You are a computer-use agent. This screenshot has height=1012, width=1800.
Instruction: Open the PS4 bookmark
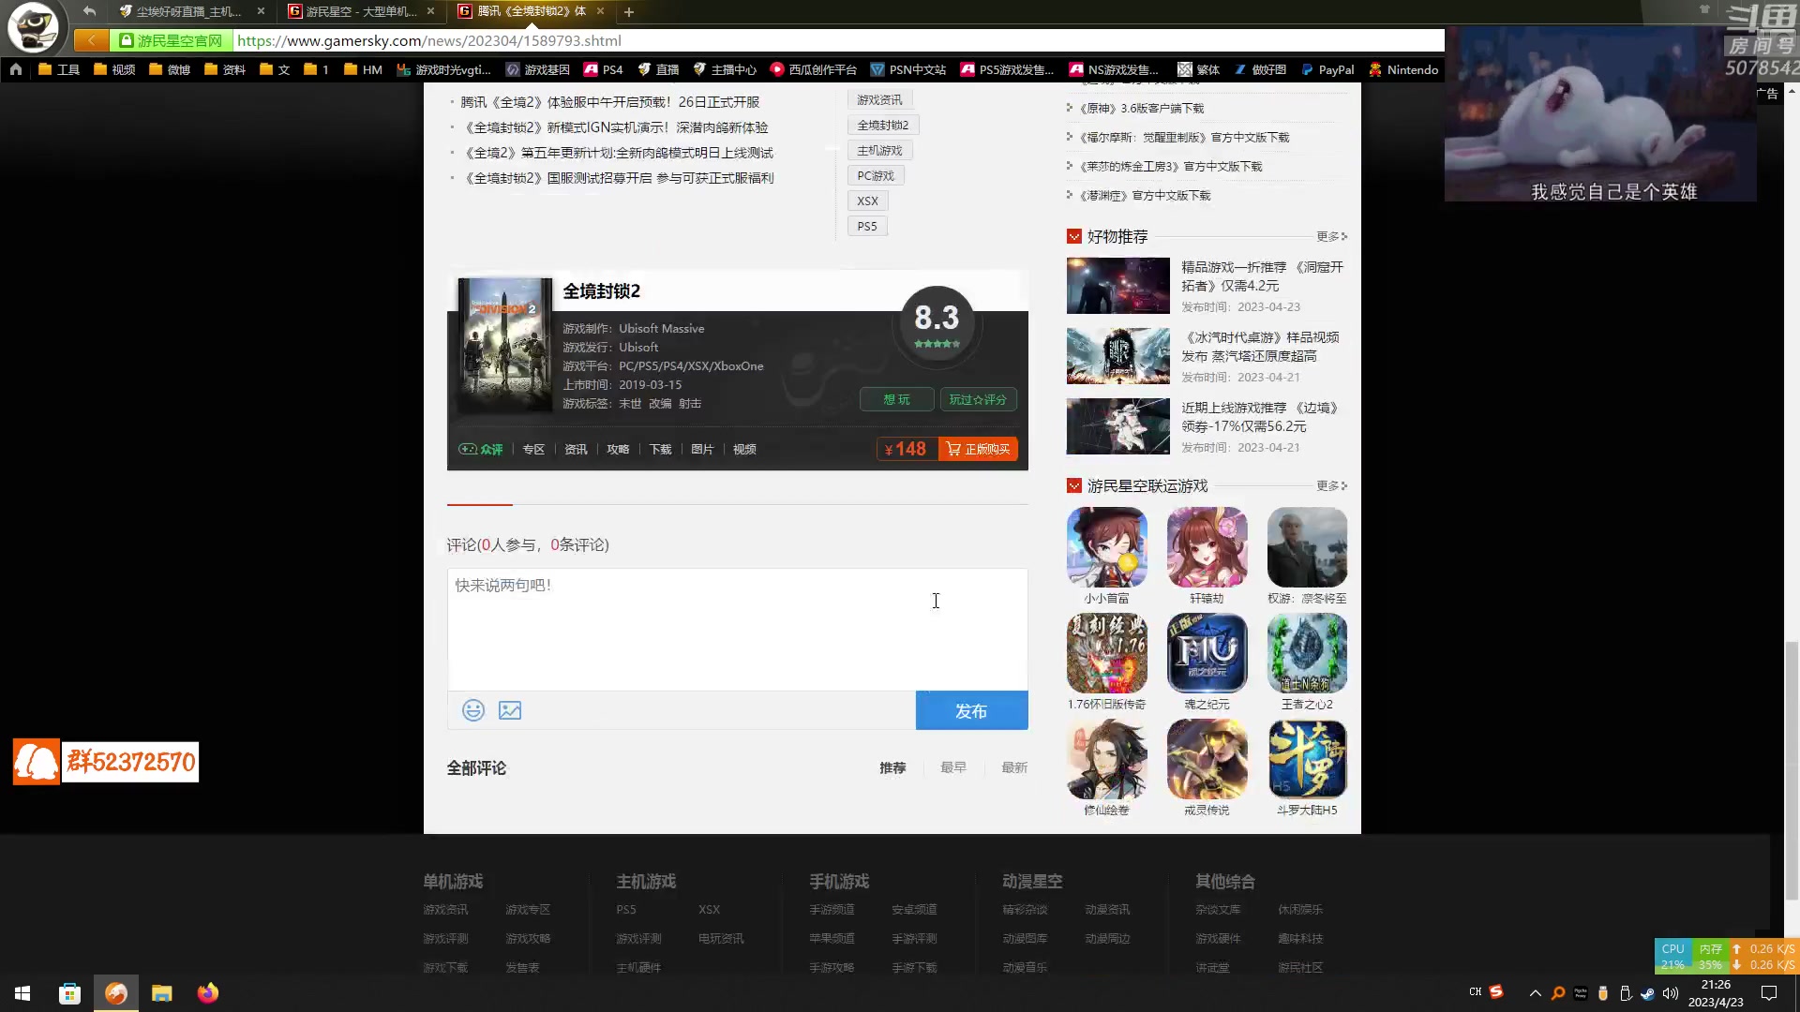pos(603,69)
